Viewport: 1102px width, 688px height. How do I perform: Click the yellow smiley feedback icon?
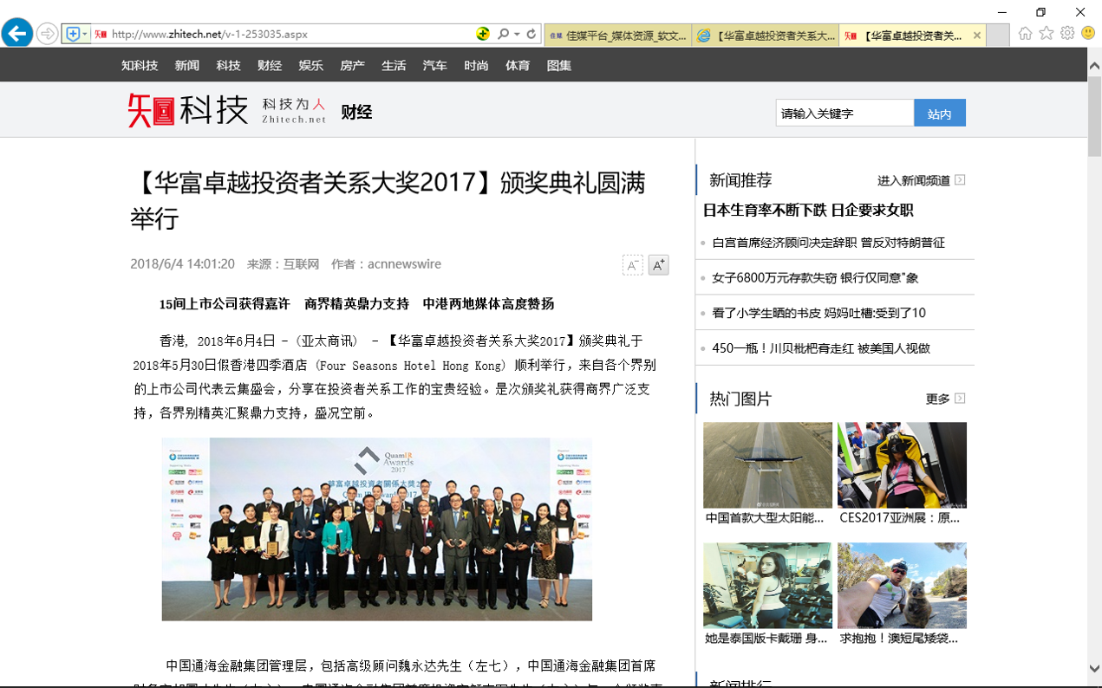[1087, 34]
